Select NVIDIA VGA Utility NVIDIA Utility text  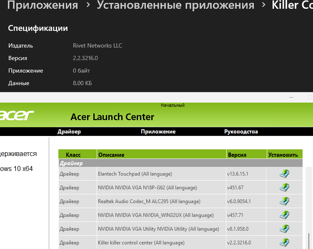click(x=158, y=229)
